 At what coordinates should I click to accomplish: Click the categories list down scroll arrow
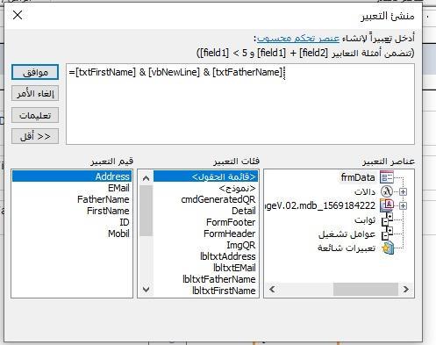[147, 290]
